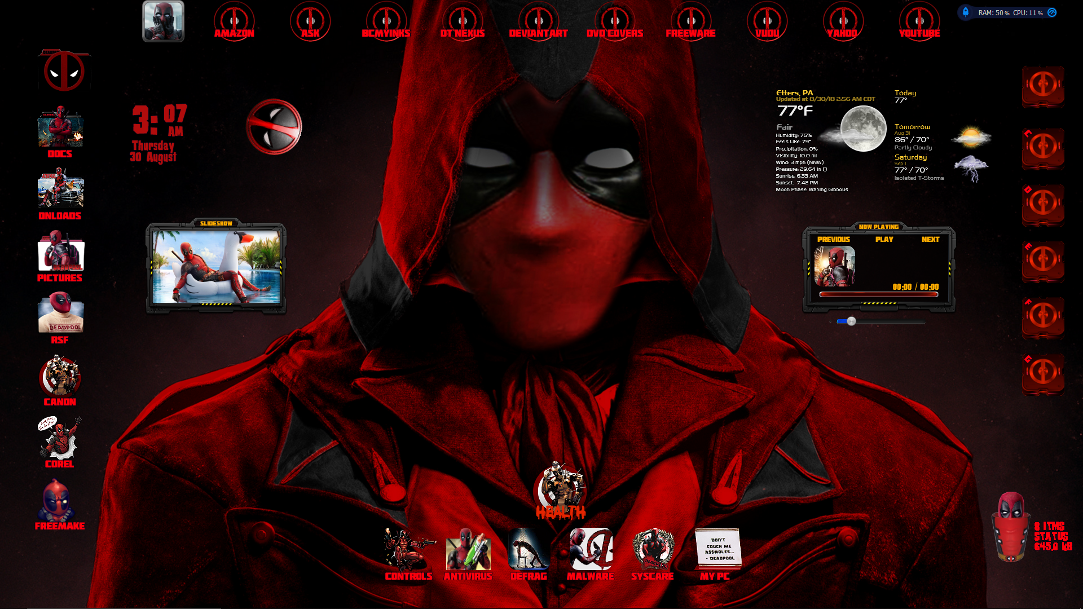The image size is (1083, 609).
Task: Click the Slideshow widget image
Action: (x=216, y=266)
